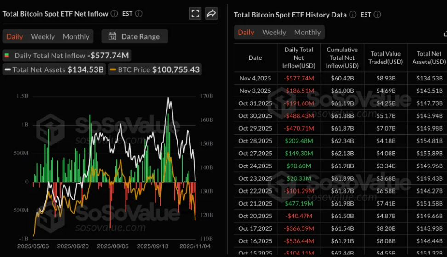Click the share arrow icon
Viewport: 447px width, 257px height.
pyautogui.click(x=211, y=14)
